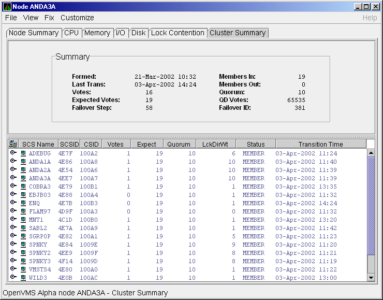Click the tree icon in table header corner

tap(13, 145)
